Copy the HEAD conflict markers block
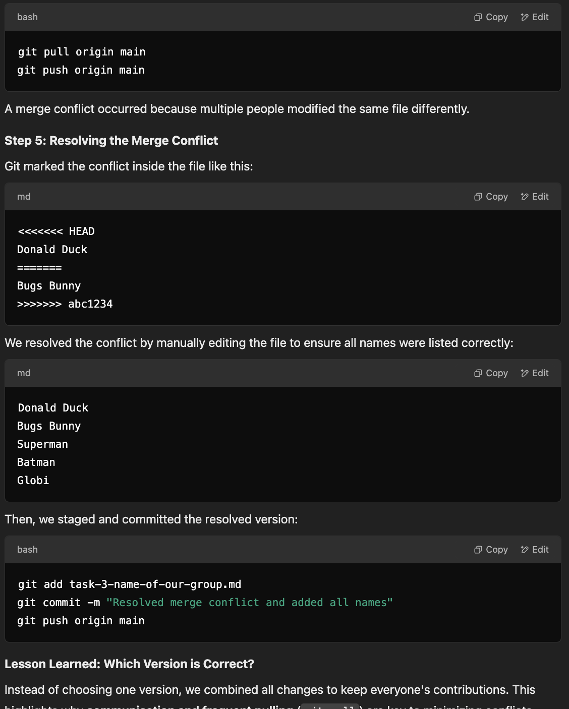This screenshot has width=569, height=709. (491, 197)
